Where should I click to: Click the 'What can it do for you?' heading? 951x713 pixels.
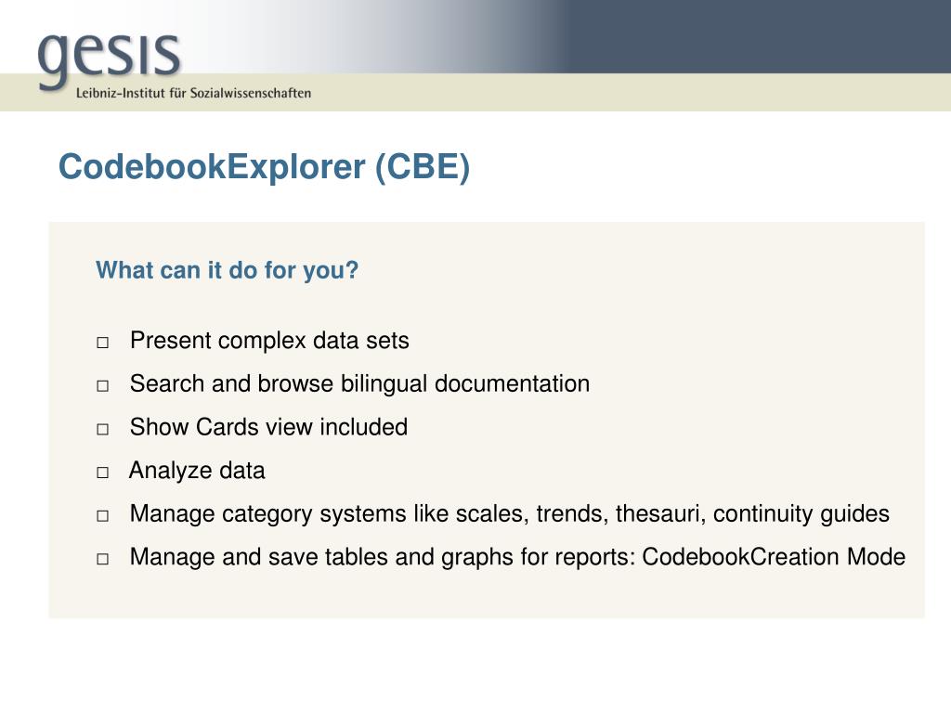228,270
